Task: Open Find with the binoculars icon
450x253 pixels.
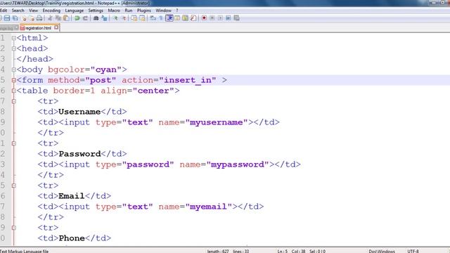Action: click(x=96, y=18)
